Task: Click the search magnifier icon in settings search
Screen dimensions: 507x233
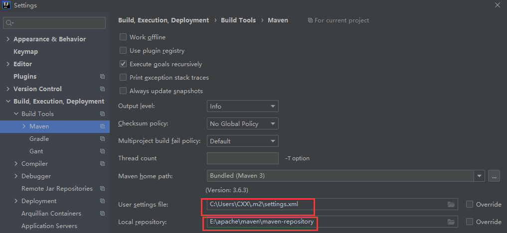Action: (x=9, y=23)
